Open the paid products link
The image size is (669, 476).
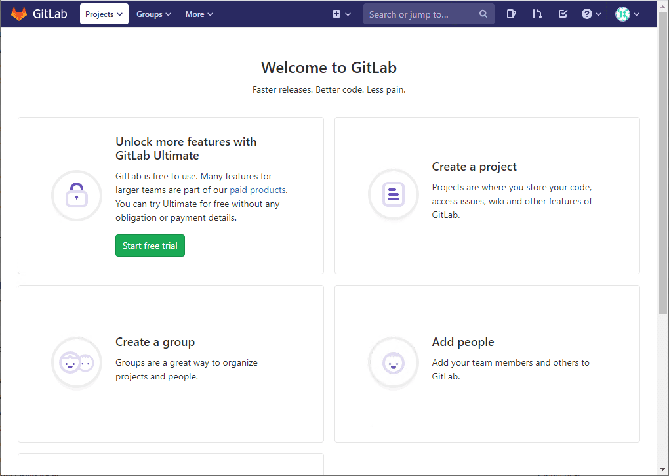(x=259, y=190)
